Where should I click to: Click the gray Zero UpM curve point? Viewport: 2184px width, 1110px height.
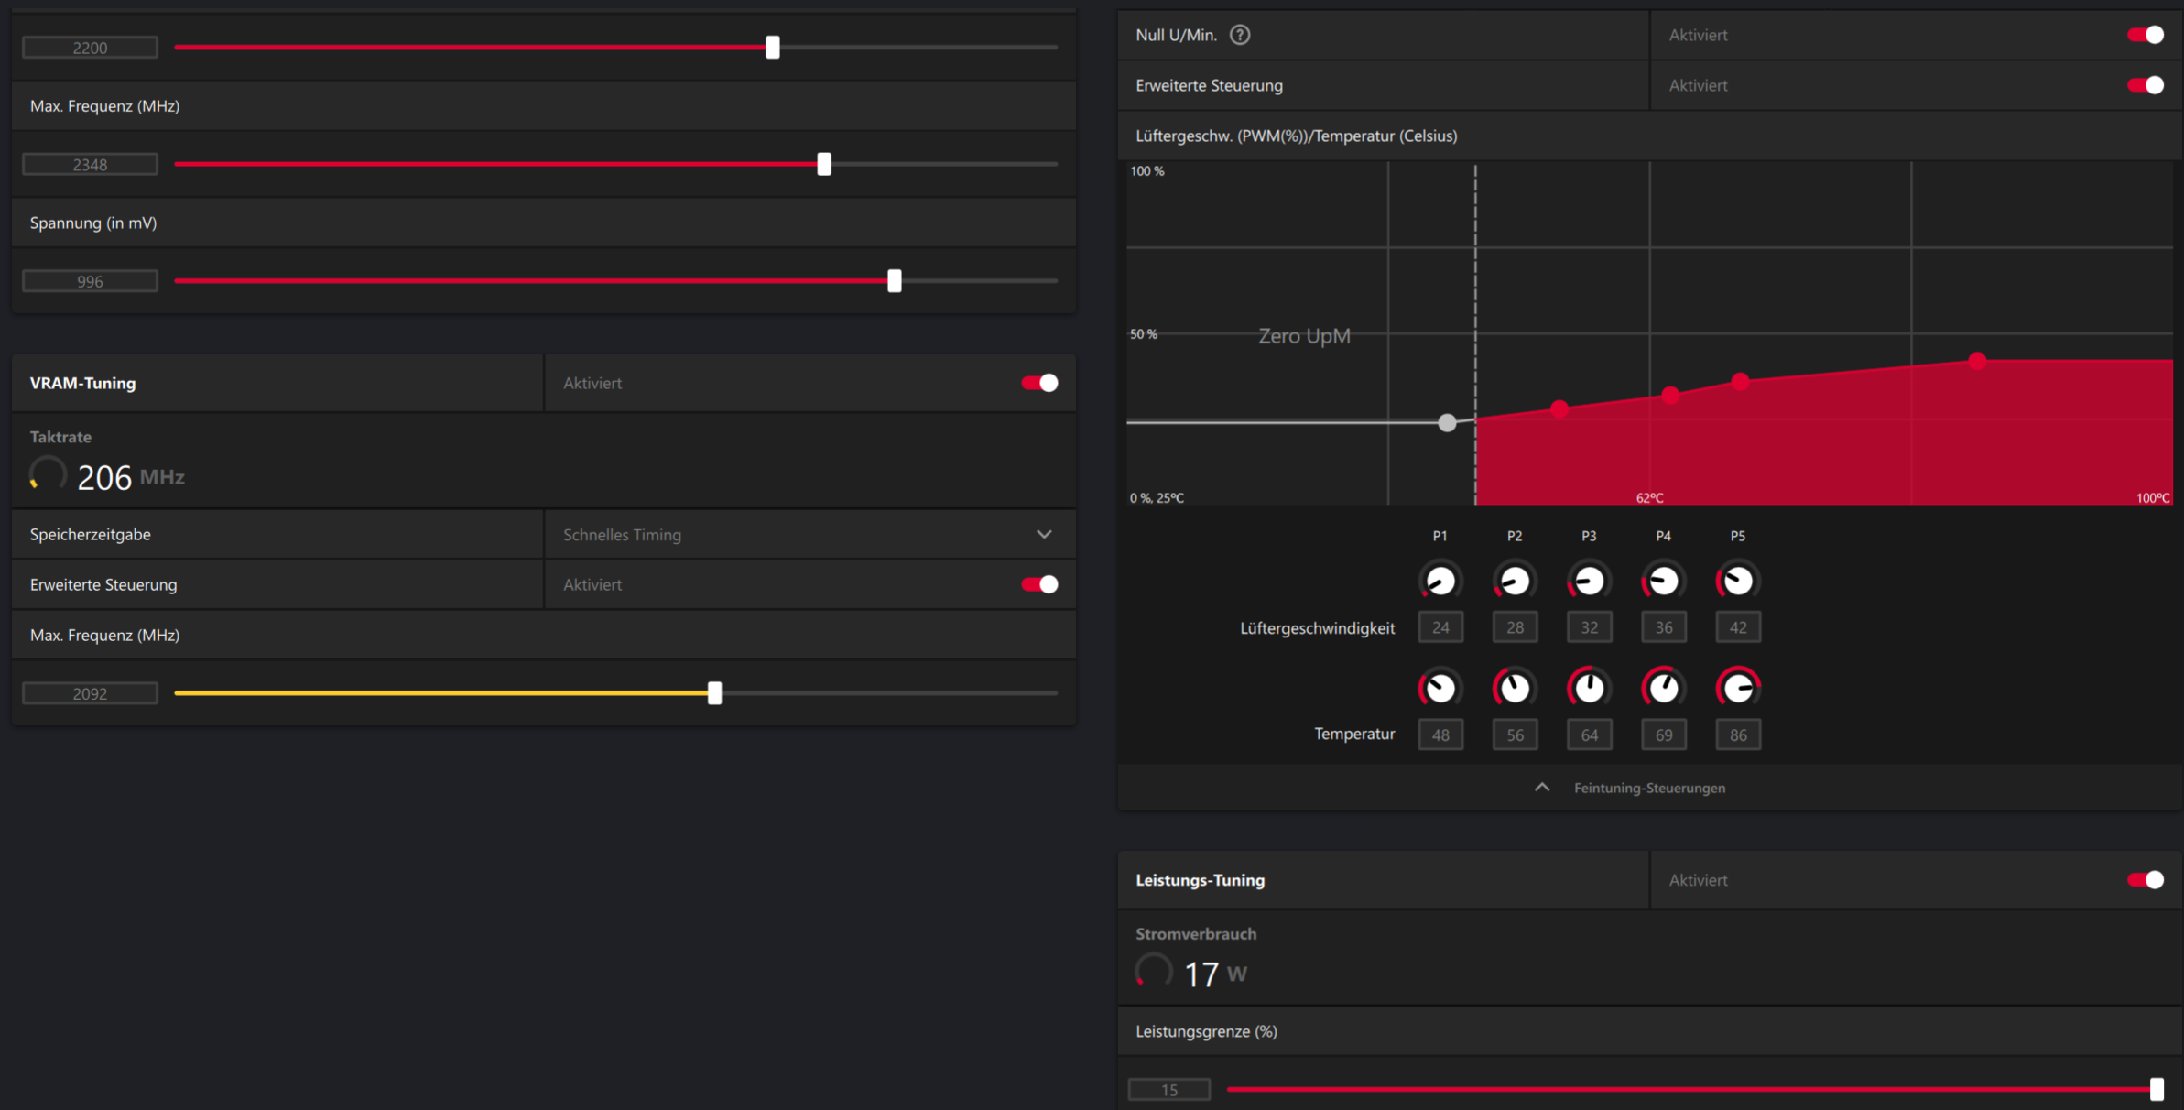pyautogui.click(x=1447, y=422)
